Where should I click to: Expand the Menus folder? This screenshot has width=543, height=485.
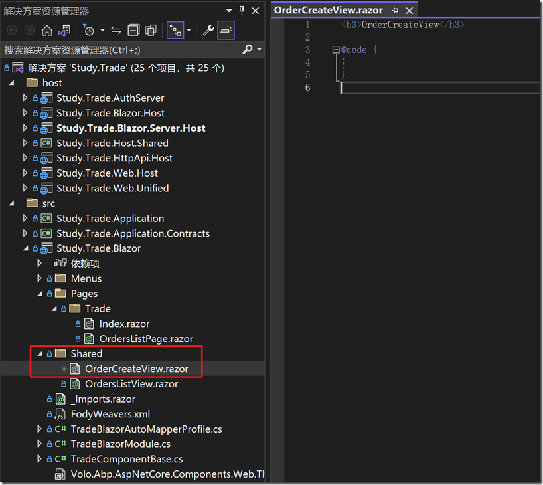pos(39,278)
